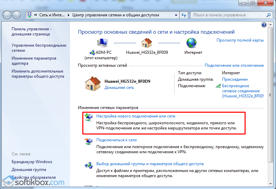Click the 'Тип доступа:' label

point(190,73)
